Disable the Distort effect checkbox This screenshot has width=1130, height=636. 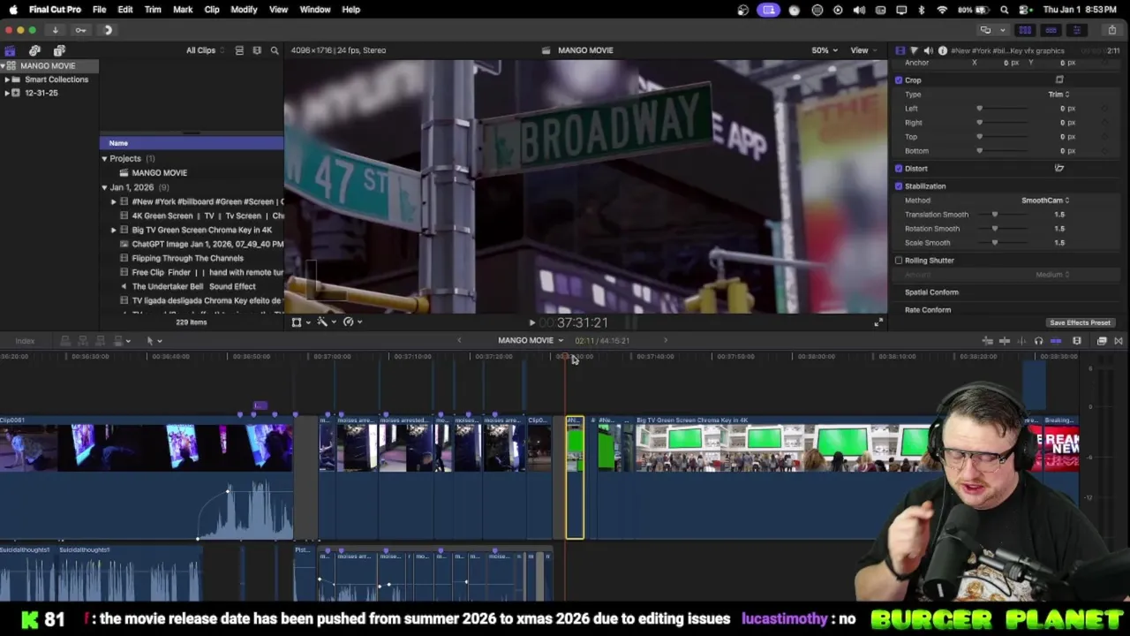point(899,169)
